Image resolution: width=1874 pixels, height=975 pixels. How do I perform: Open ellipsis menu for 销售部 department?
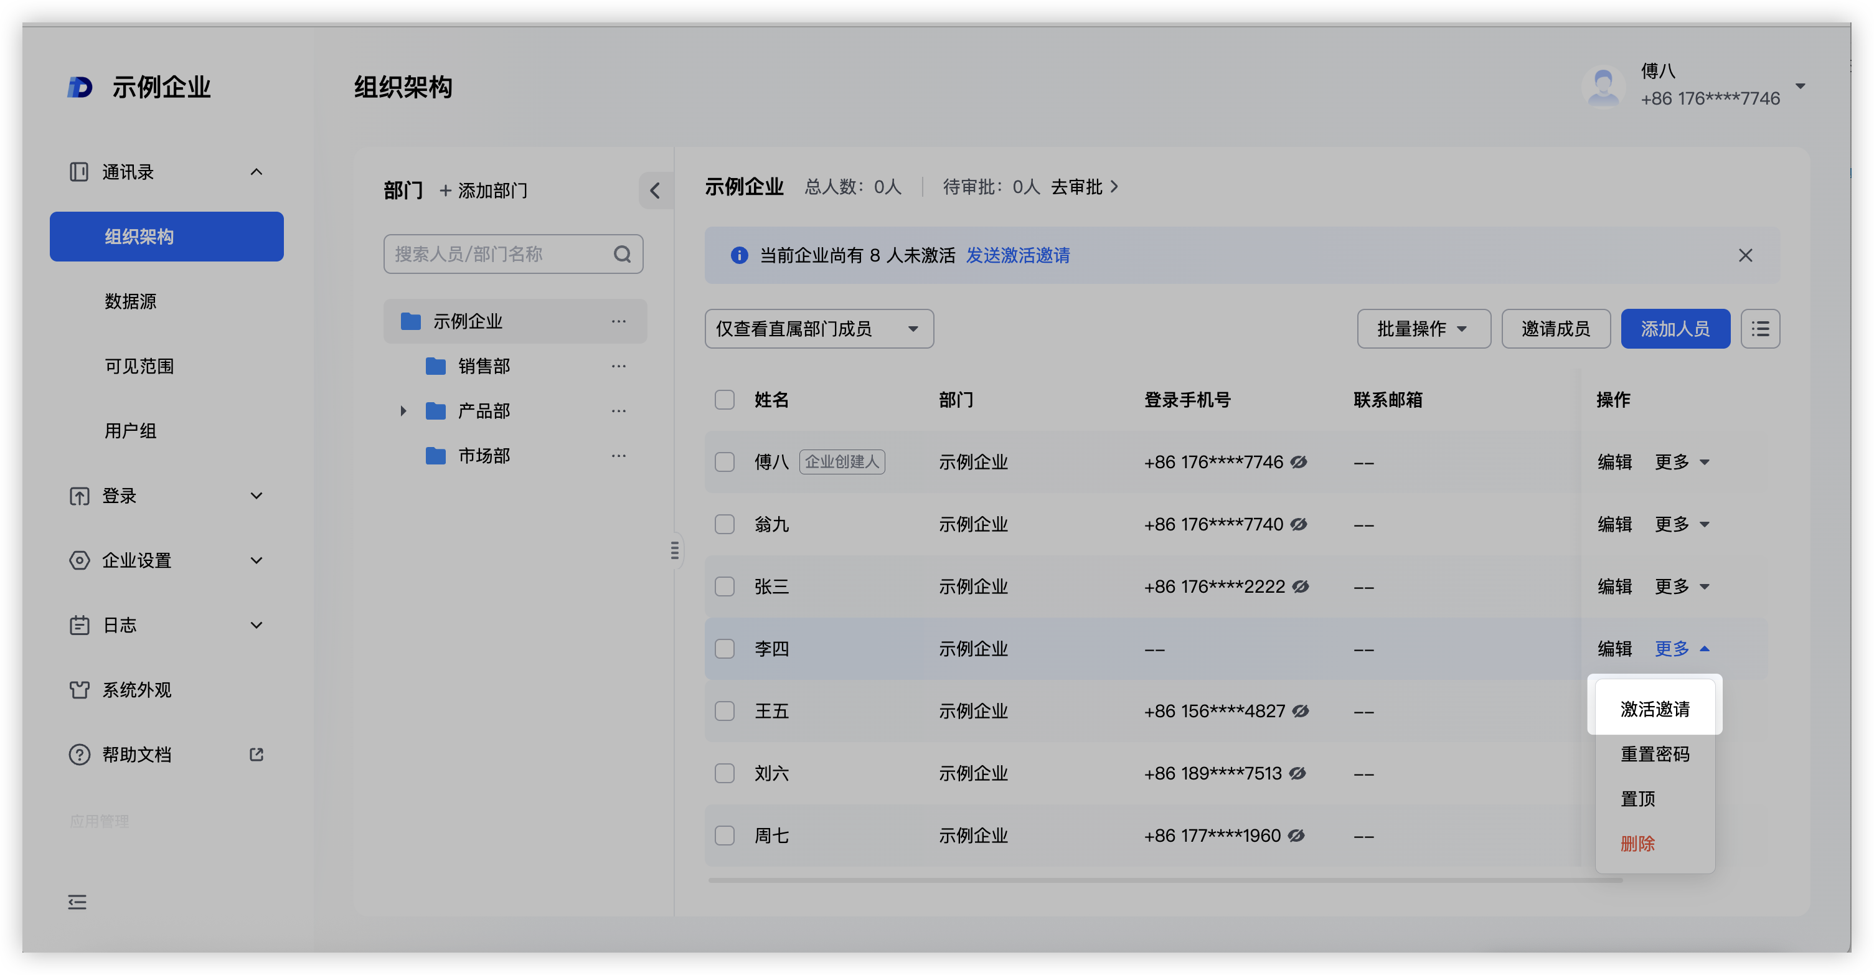(x=618, y=366)
